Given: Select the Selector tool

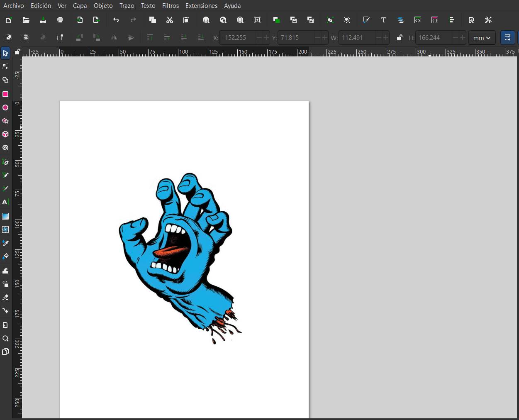Looking at the screenshot, I should (x=5, y=53).
